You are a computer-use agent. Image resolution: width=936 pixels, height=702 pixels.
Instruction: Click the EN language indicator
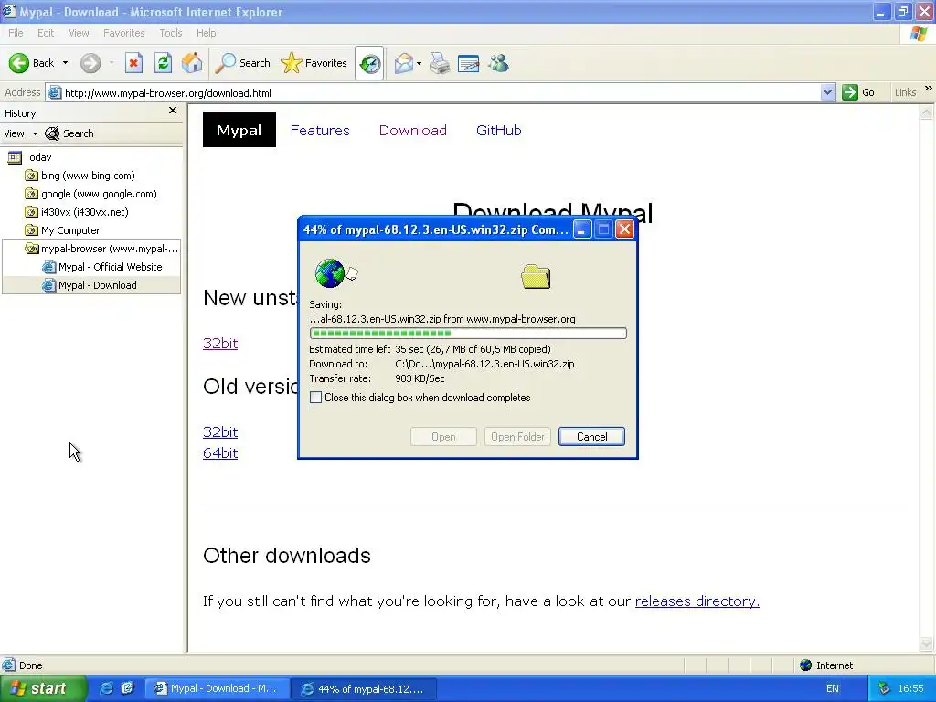click(832, 689)
